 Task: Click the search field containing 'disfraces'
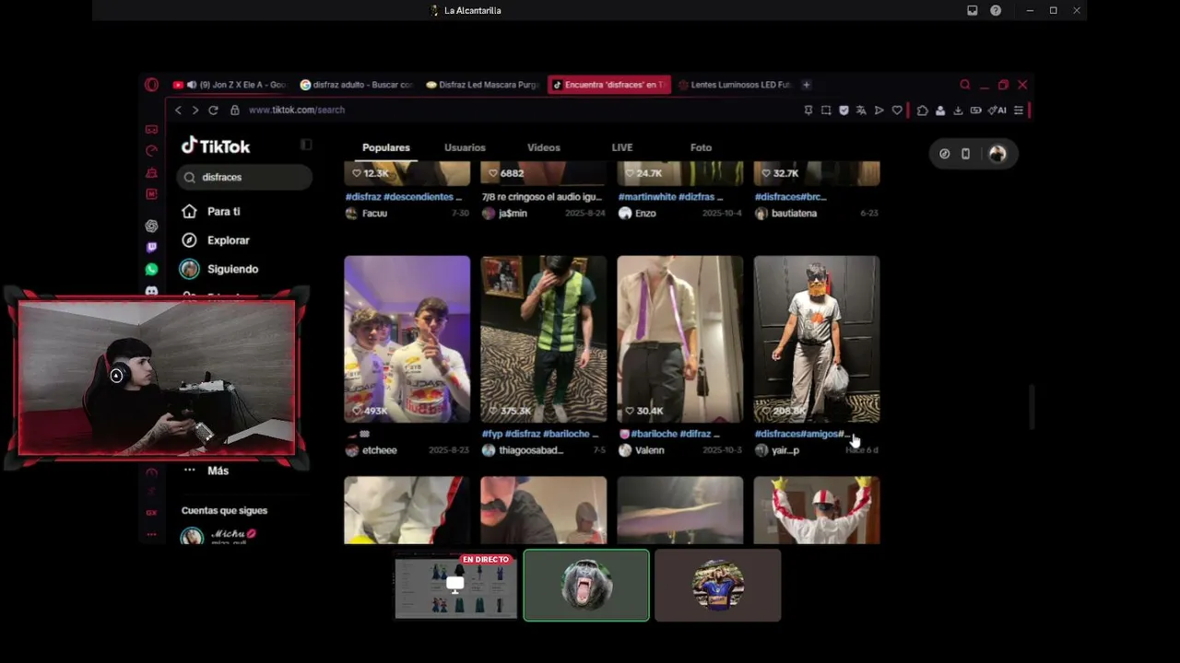[x=245, y=177]
